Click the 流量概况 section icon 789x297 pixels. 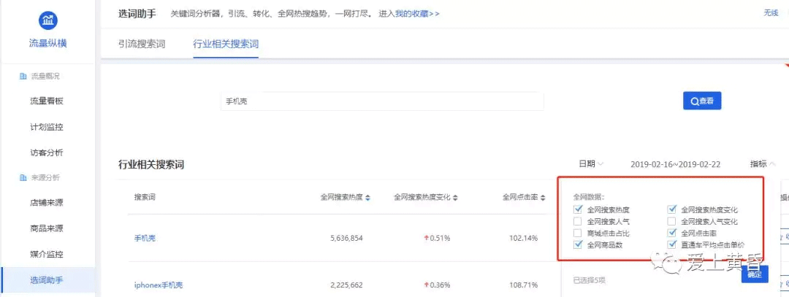click(23, 77)
